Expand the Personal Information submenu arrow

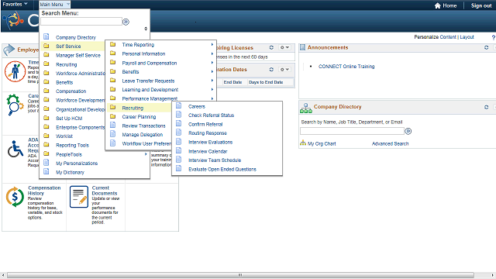(212, 53)
